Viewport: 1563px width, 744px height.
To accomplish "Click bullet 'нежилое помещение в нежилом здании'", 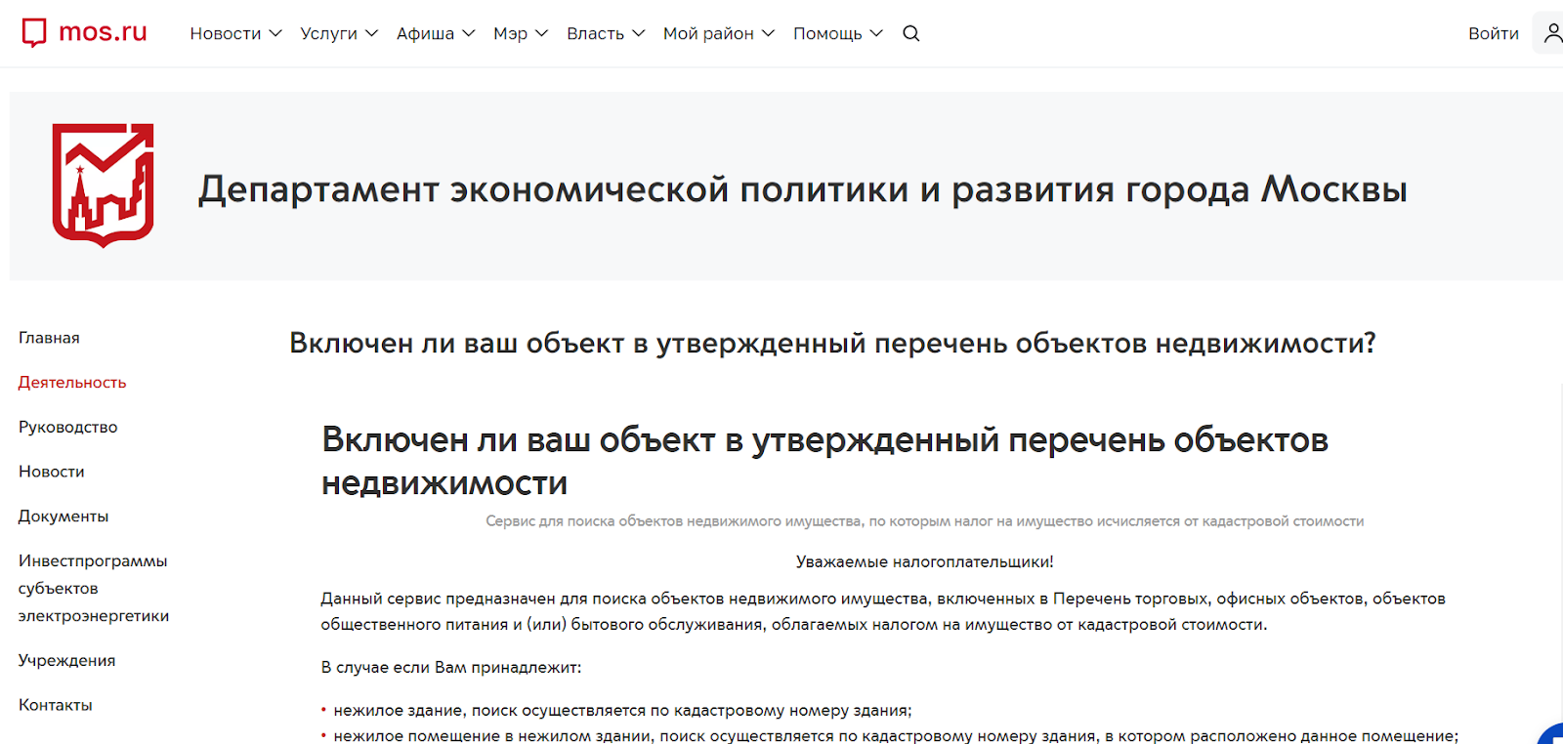I will (x=896, y=736).
